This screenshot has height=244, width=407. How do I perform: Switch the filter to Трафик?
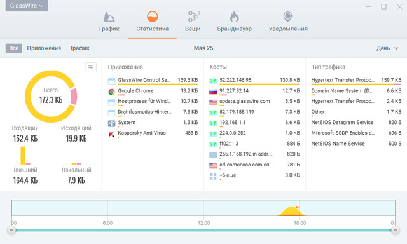(x=79, y=48)
